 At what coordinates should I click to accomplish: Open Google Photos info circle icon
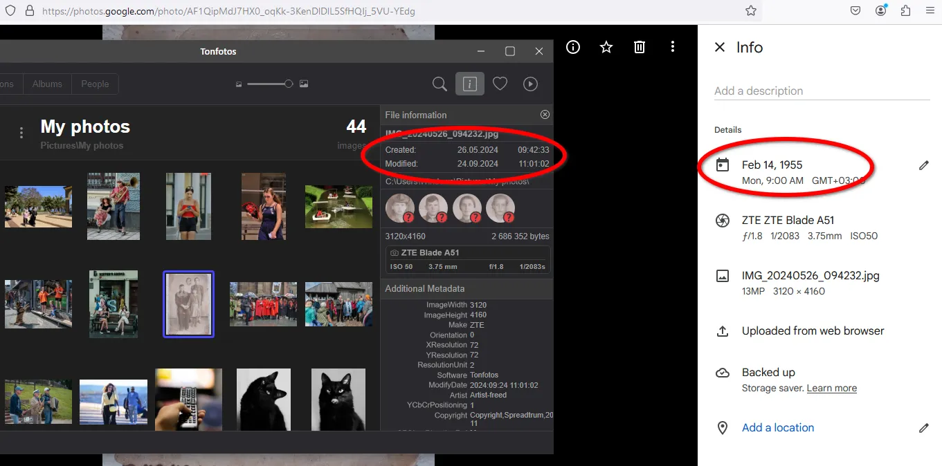click(572, 47)
